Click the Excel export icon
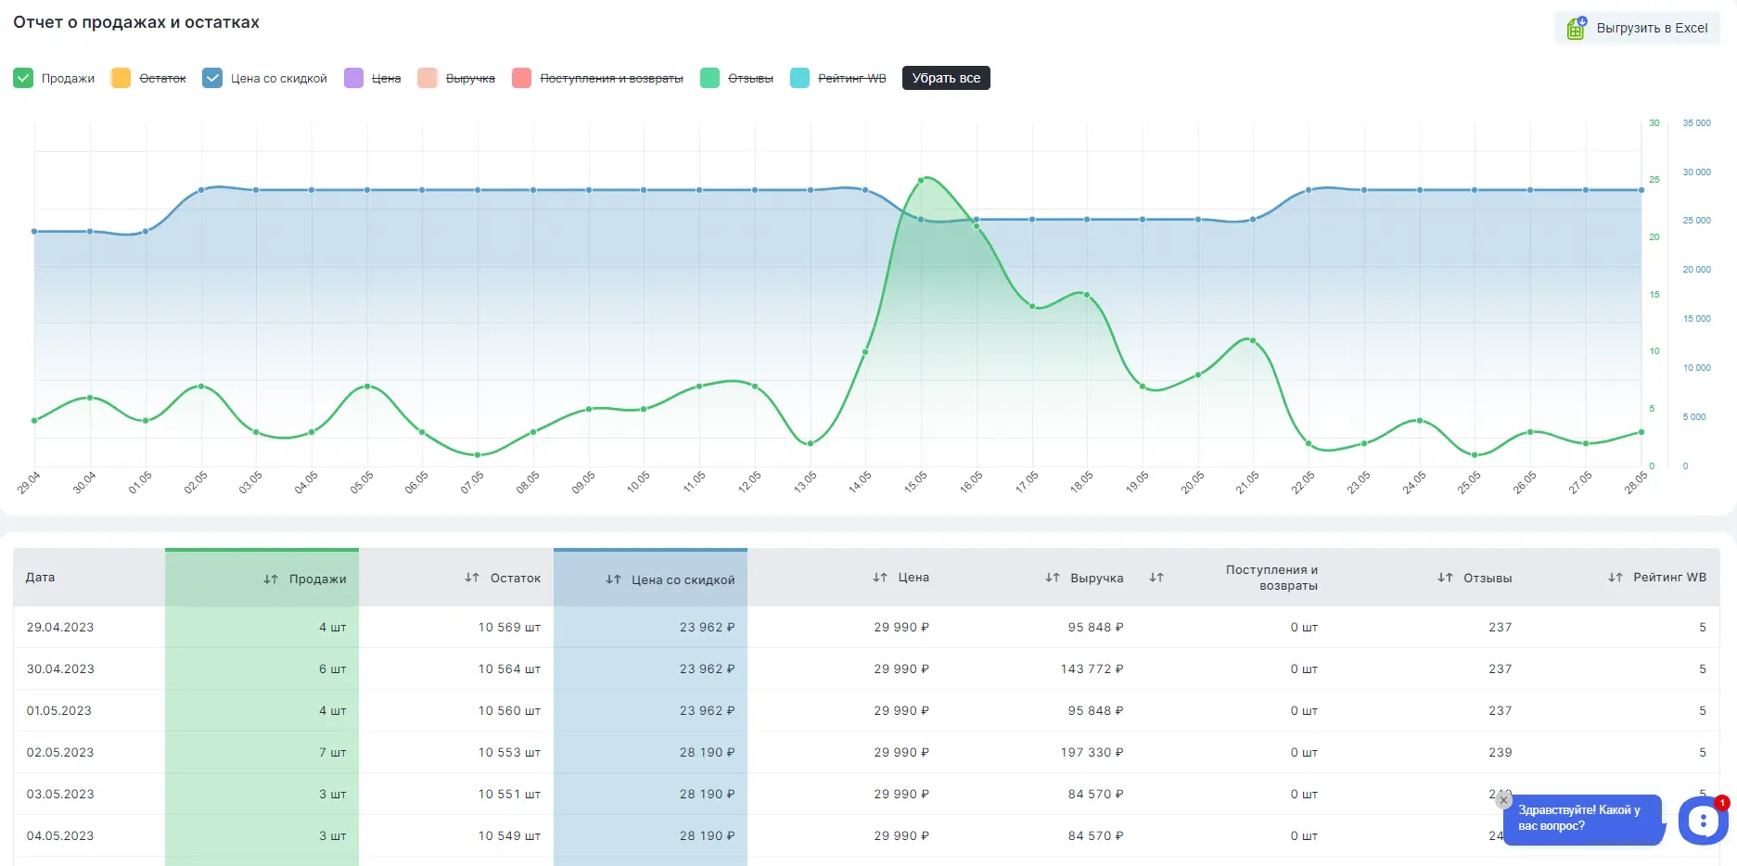Screen dimensions: 1737x866 click(x=1576, y=28)
